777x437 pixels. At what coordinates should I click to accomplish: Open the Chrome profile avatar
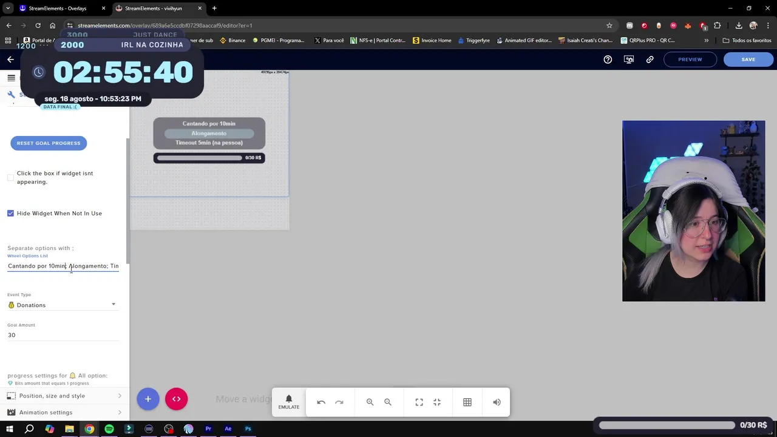click(x=753, y=25)
